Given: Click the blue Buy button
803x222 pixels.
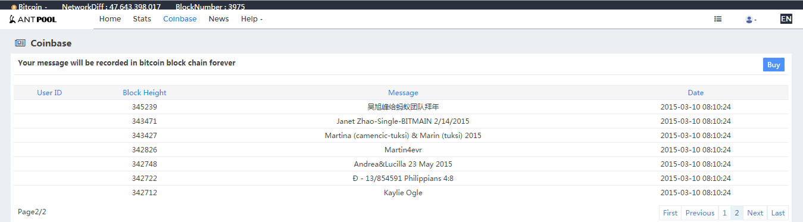Looking at the screenshot, I should (x=773, y=65).
